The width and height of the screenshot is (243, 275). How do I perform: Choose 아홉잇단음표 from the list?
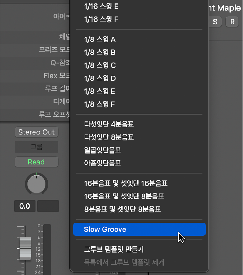[139, 163]
